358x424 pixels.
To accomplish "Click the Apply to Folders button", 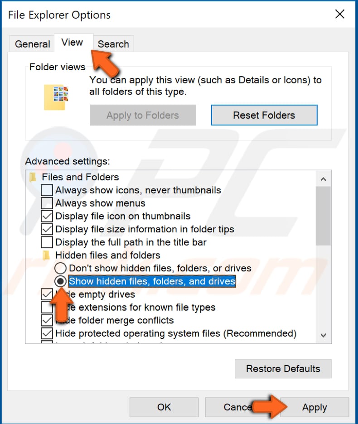I will click(x=143, y=115).
